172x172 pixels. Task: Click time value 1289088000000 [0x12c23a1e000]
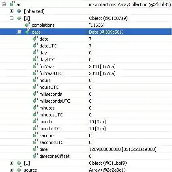(x=123, y=149)
